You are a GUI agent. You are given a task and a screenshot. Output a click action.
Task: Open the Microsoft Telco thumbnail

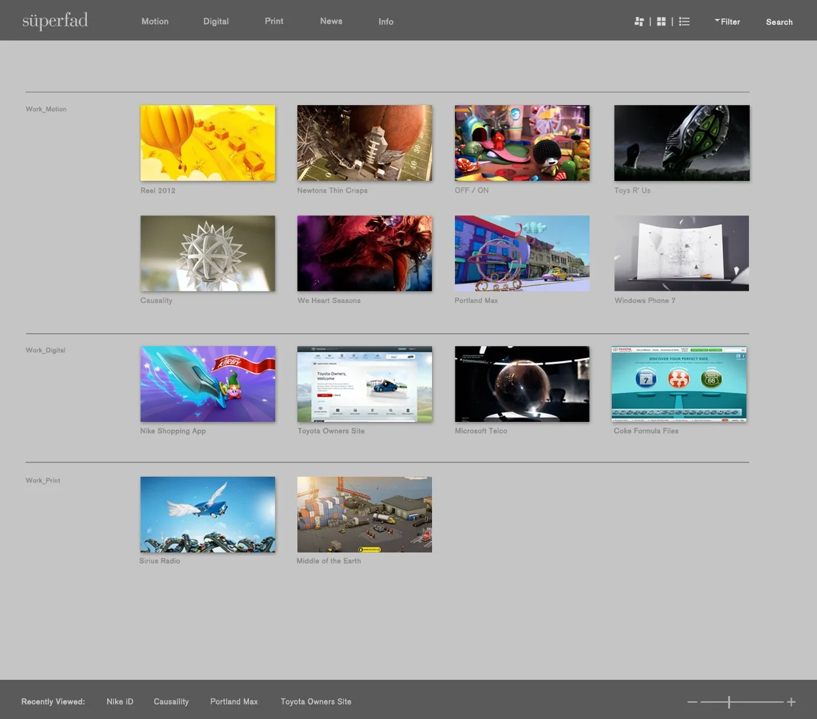pyautogui.click(x=522, y=384)
